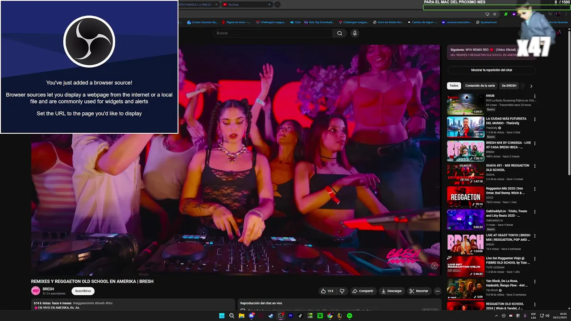
Task: Switch ESP LAA keyboard language
Action: pos(533,316)
